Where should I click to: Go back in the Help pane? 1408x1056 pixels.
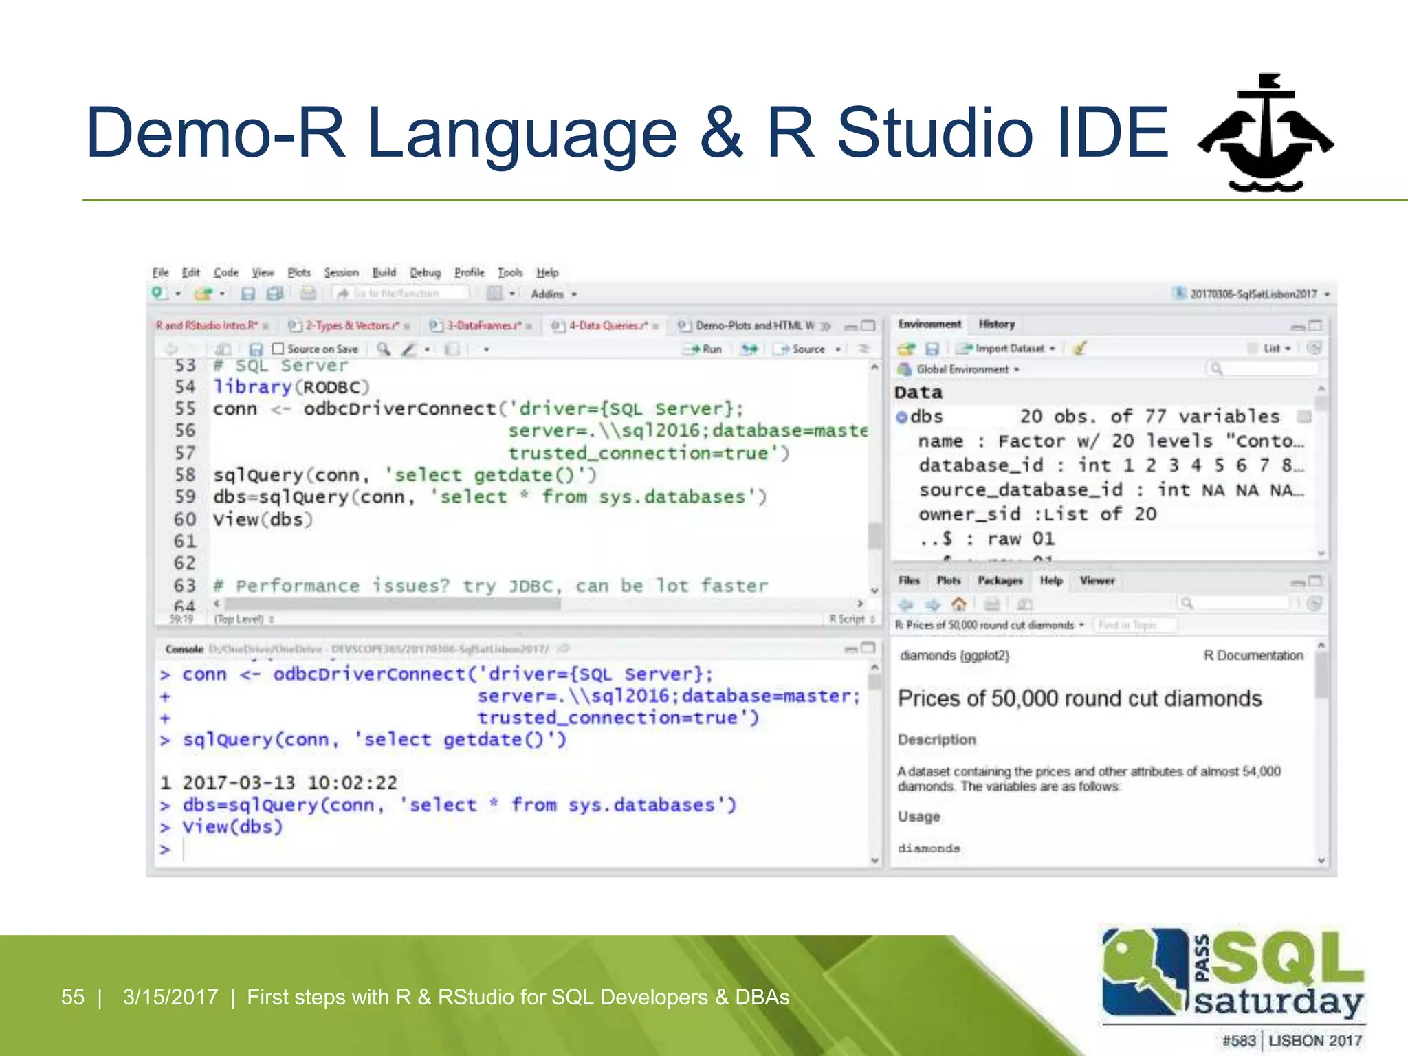click(906, 604)
